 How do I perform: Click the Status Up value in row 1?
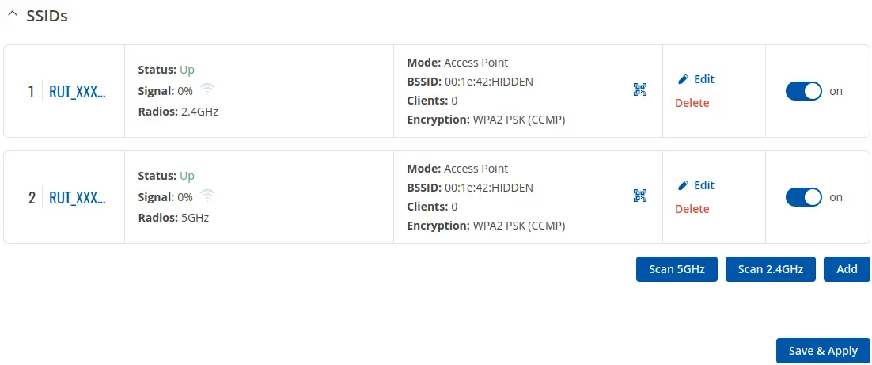tap(187, 70)
